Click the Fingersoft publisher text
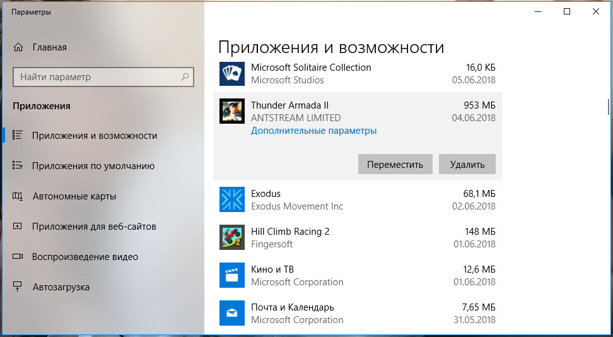Screen dimensions: 613x337 (272, 244)
